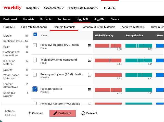Click the pencil icon in Customize
Viewport: 164px width, 122px height.
55,113
